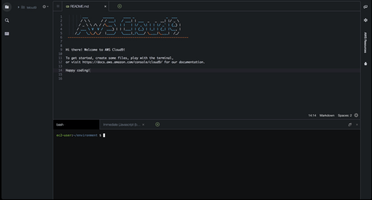Screen dimensions: 372x200
Task: Switch to the bash terminal tab
Action: (x=76, y=124)
